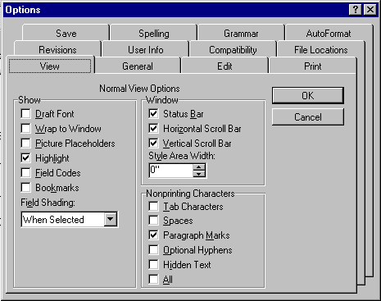The width and height of the screenshot is (381, 301).
Task: Enable Picture Placeholders checkbox
Action: click(25, 143)
